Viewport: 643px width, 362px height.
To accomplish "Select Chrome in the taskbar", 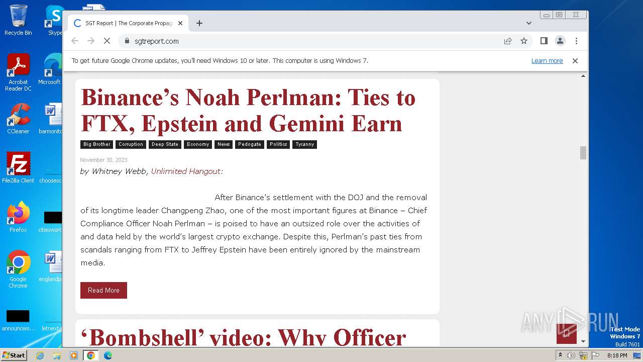I will point(91,355).
